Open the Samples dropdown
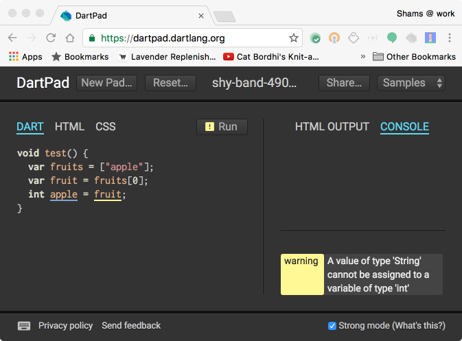This screenshot has width=462, height=341. point(411,83)
